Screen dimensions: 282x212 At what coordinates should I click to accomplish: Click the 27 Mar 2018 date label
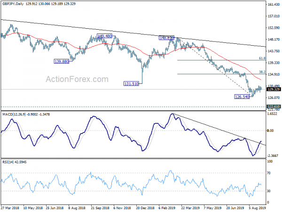[x=10, y=208]
